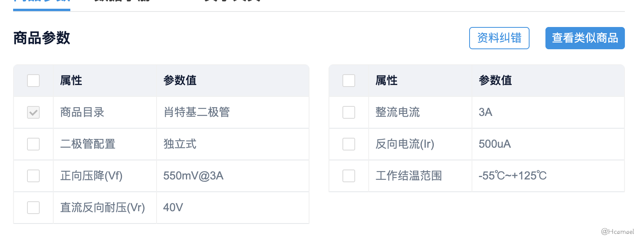Click the 500uA parameter value
This screenshot has height=239, width=638.
495,144
